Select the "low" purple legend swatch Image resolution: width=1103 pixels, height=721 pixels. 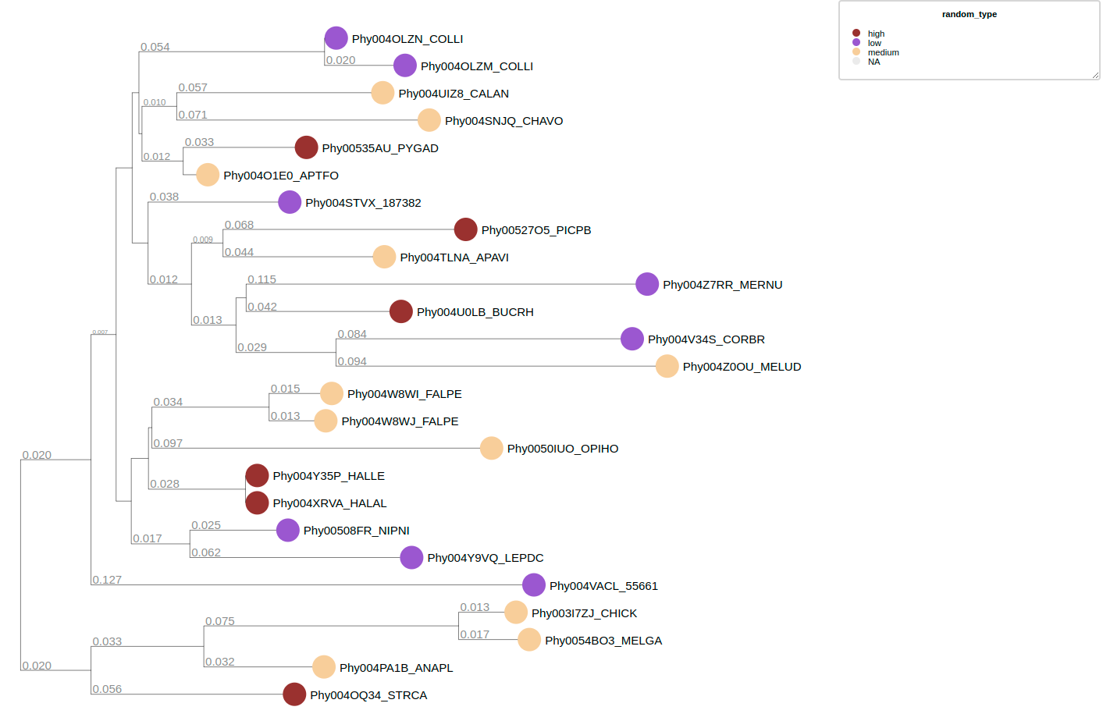coord(856,43)
